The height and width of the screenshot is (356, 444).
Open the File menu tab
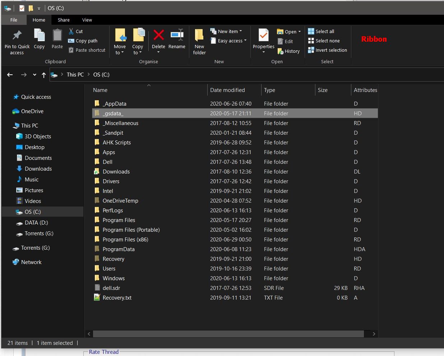[14, 20]
